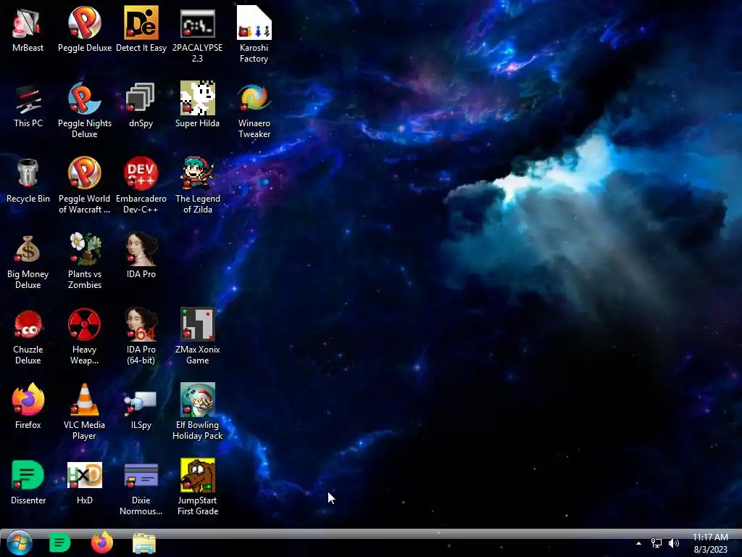Show hidden system tray icons
Image resolution: width=742 pixels, height=557 pixels.
pos(638,543)
